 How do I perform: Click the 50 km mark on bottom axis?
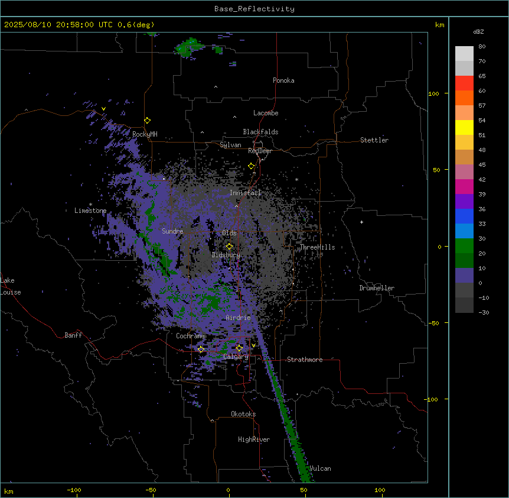pos(304,490)
